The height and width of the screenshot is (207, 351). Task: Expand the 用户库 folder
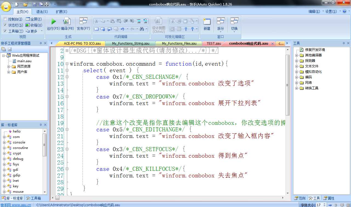click(x=9, y=72)
